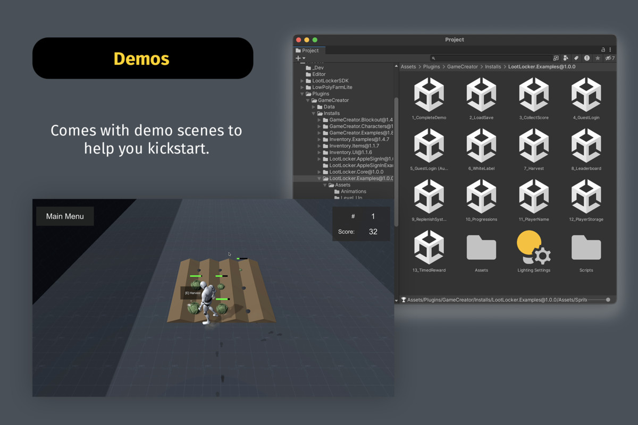
Task: Select the Inventory.Items@1.1.7 folder
Action: [x=351, y=146]
